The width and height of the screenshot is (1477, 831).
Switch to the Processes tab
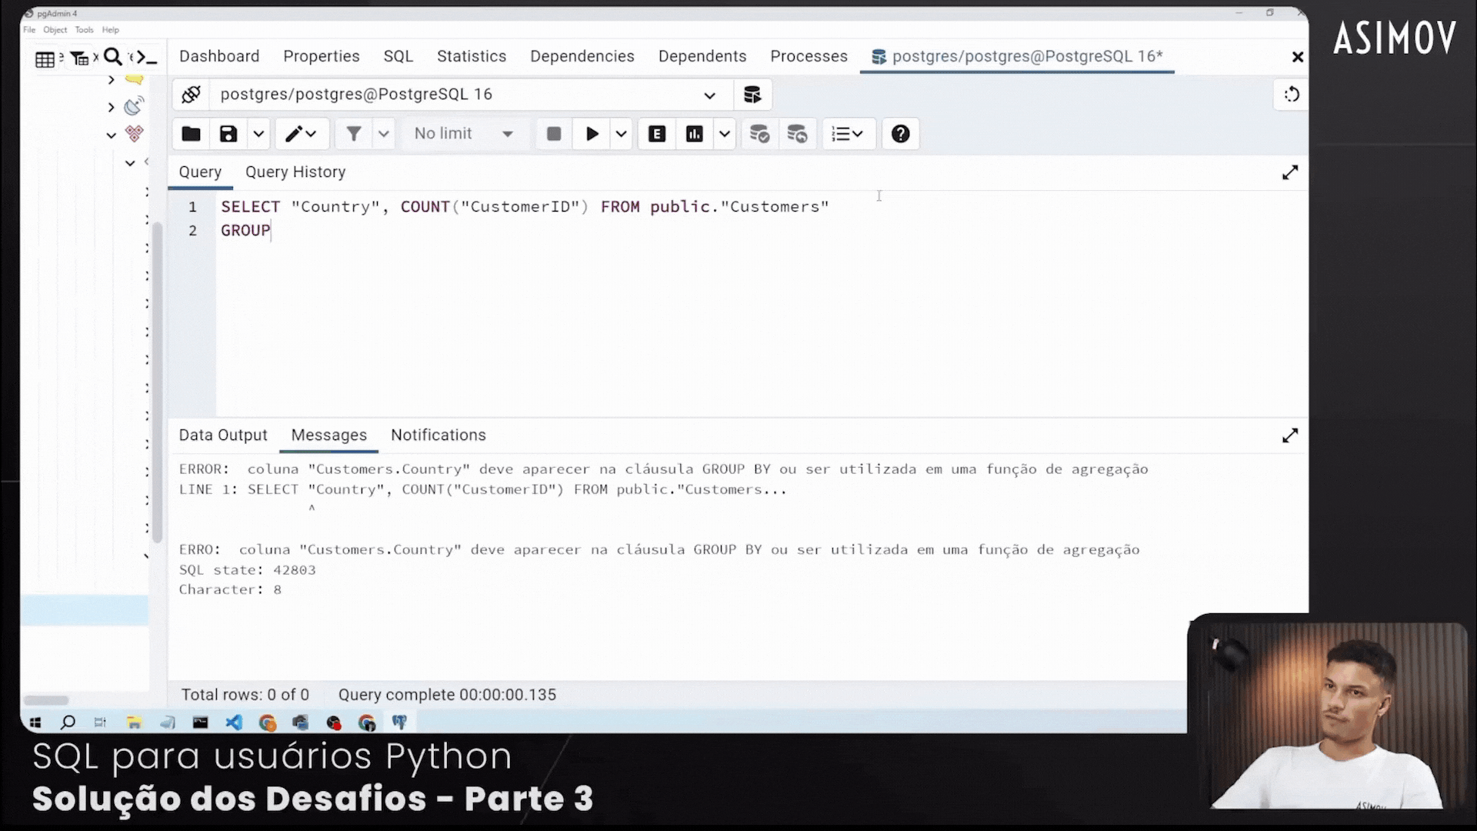(x=809, y=56)
